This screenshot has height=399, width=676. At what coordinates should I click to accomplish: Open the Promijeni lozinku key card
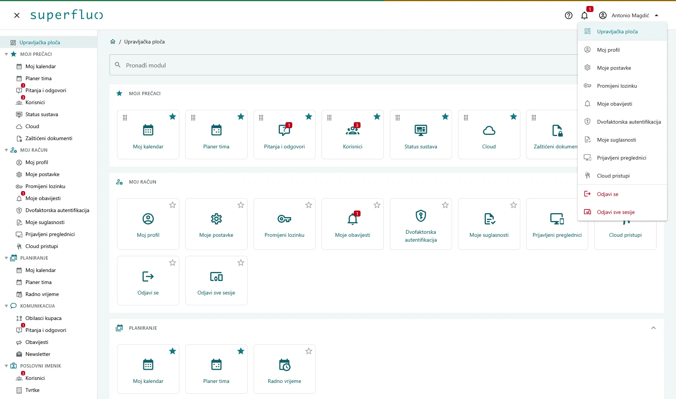click(x=284, y=224)
